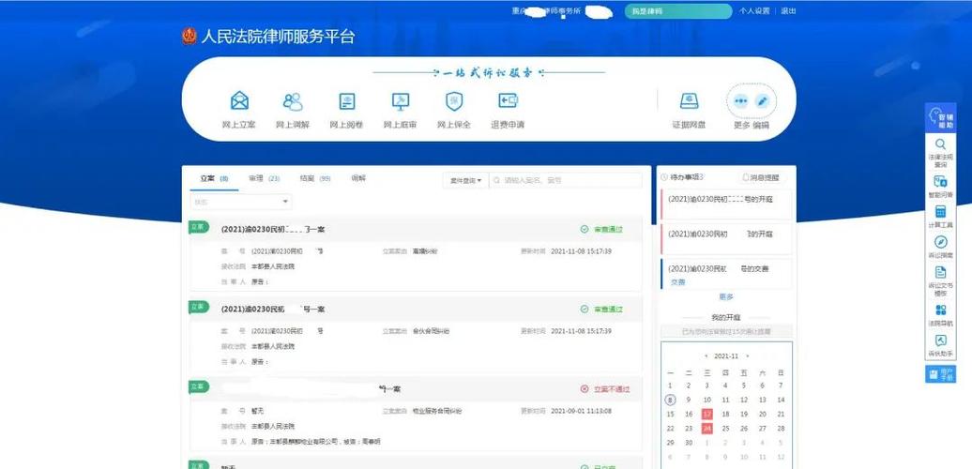Open 网上立案 envelope icon
The width and height of the screenshot is (972, 469).
[x=239, y=100]
